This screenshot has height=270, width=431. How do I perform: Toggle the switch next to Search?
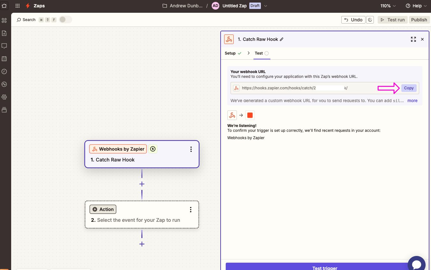pos(65,20)
